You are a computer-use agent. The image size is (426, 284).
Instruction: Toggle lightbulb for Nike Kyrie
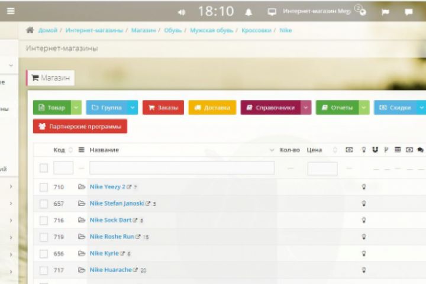(364, 253)
